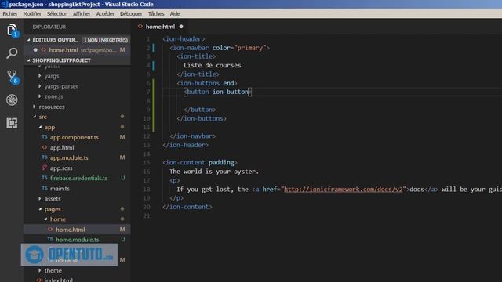Switch to the home.html editor tab
Image resolution: width=502 pixels, height=282 pixels.
[x=160, y=27]
